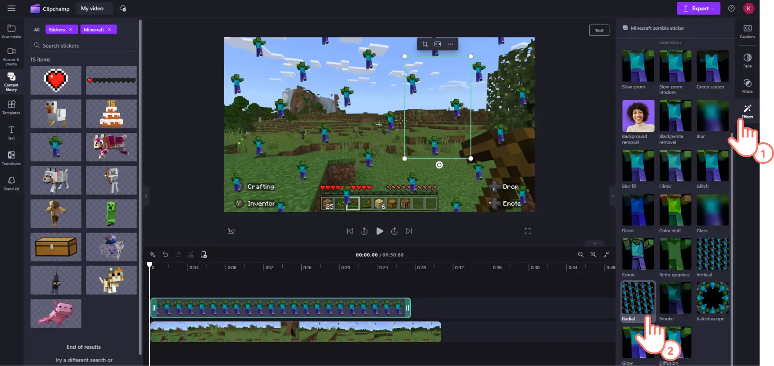Viewport: 774px width, 366px height.
Task: Click the split scissors tool
Action: coord(190,254)
